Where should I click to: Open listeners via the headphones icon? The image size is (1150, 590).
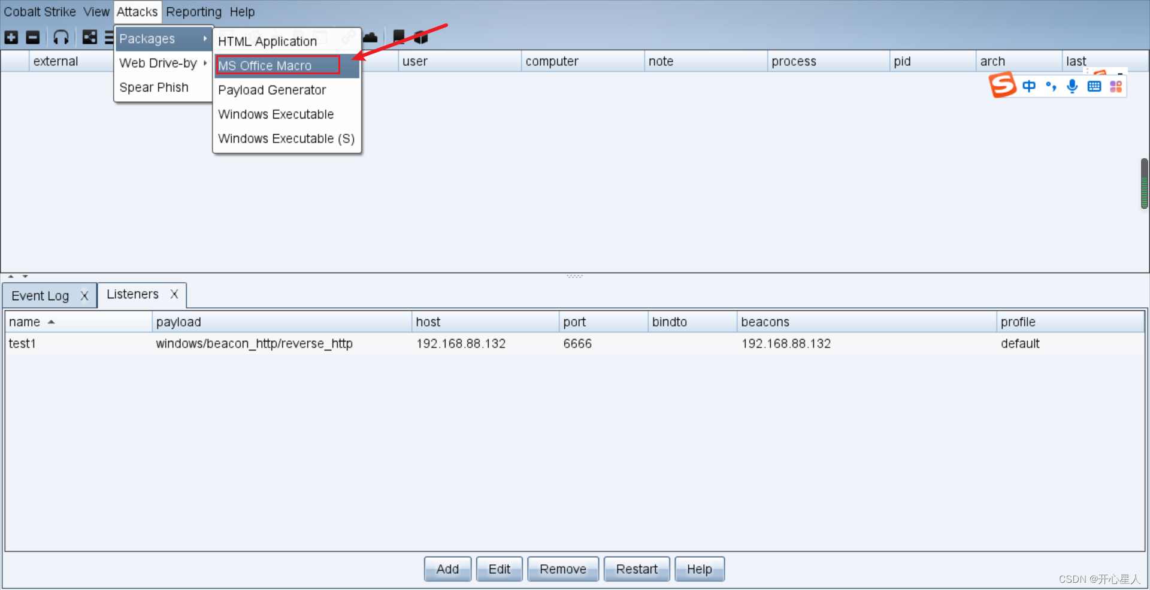tap(61, 38)
